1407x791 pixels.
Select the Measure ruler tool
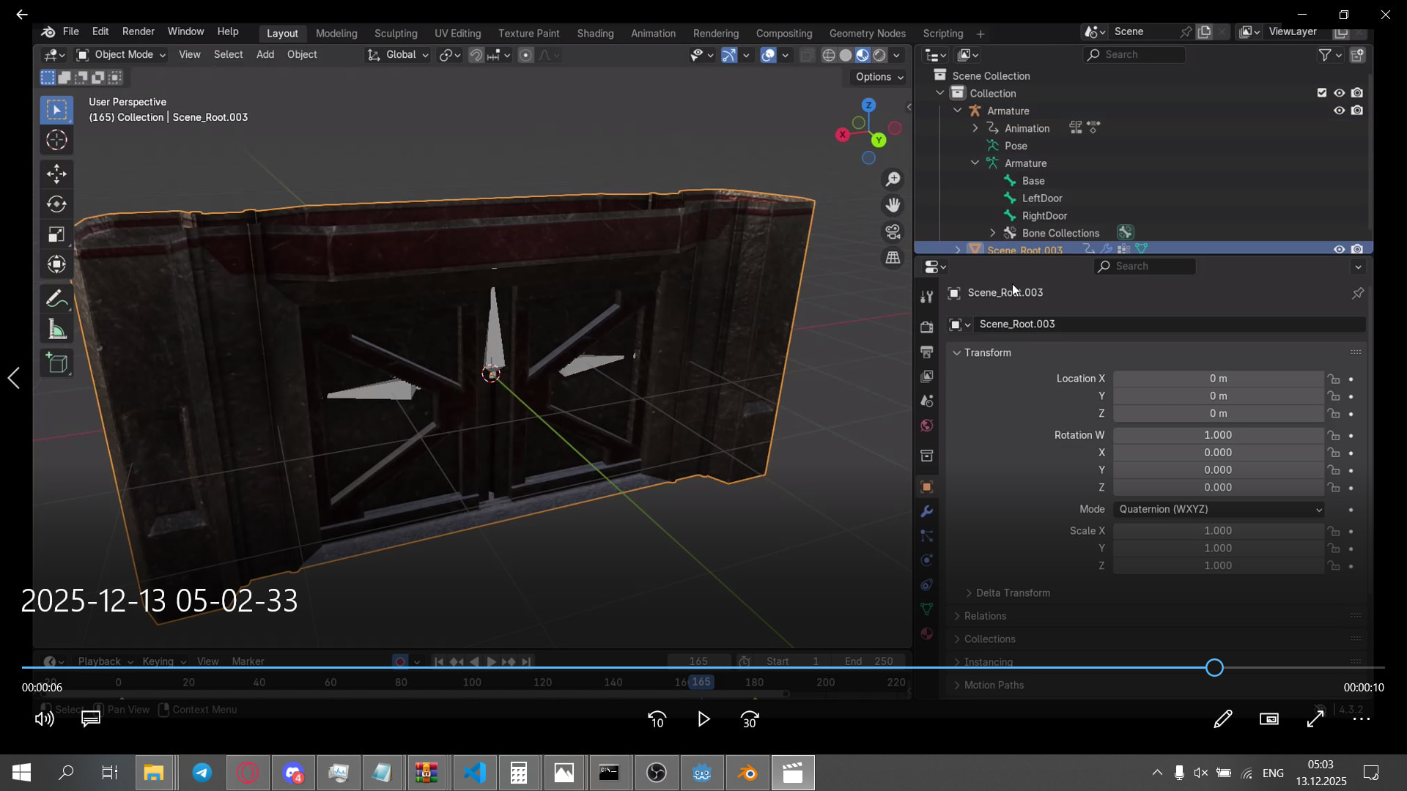click(x=56, y=330)
